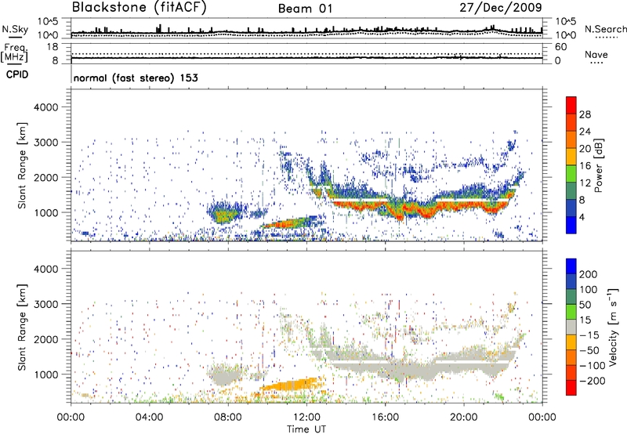
Task: Click the velocity panel 'Slant Range [km]' label
Action: 22,327
